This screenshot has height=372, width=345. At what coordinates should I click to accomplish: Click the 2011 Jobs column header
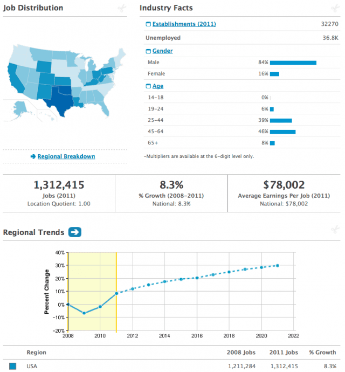pyautogui.click(x=283, y=353)
